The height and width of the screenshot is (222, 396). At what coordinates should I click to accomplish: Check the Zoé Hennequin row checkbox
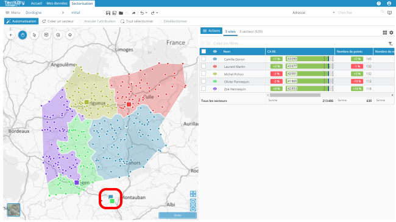tap(203, 89)
